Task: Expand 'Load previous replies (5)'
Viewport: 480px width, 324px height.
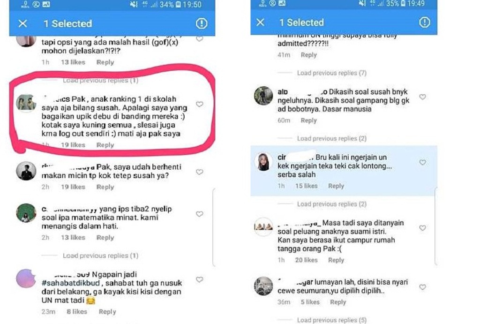Action: pos(331,320)
